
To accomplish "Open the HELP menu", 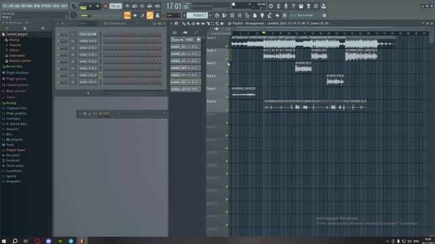I will click(x=64, y=6).
